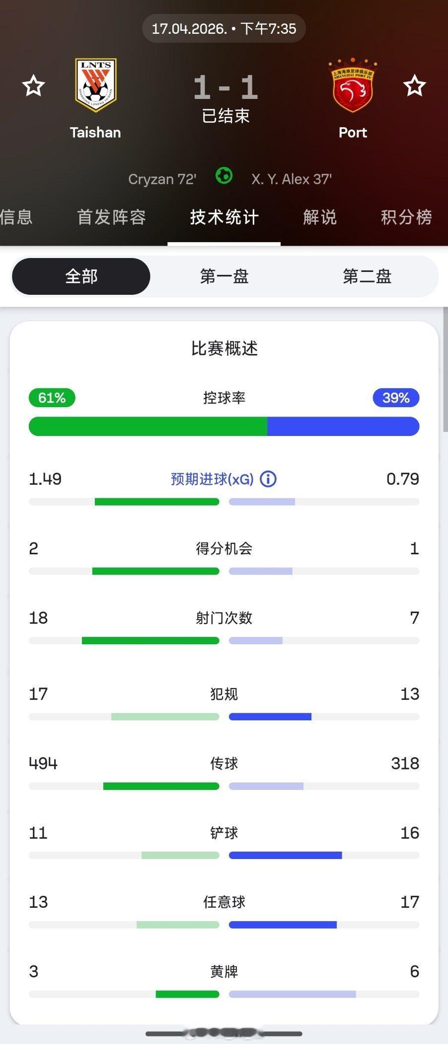Switch to 第一盘 stats
Screen dimensions: 448x1044
(x=224, y=276)
